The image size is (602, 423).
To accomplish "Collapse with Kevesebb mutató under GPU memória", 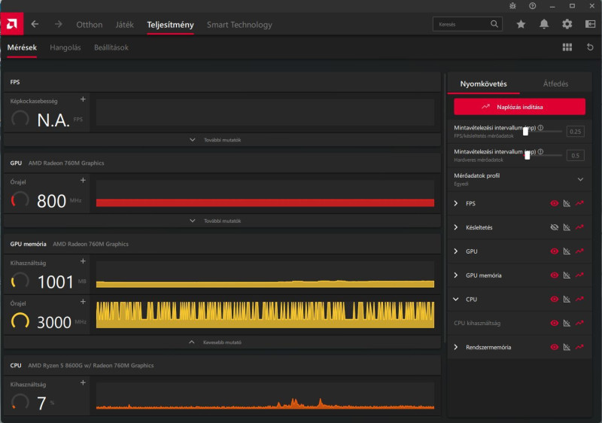I will pyautogui.click(x=222, y=342).
